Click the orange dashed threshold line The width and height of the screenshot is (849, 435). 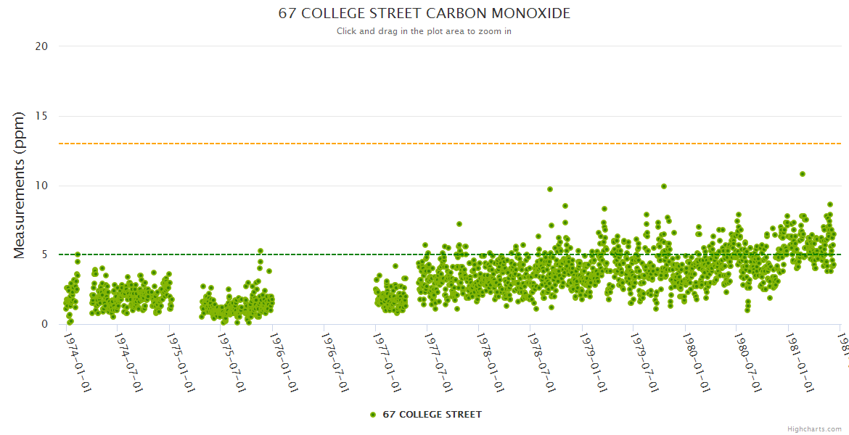[290, 144]
